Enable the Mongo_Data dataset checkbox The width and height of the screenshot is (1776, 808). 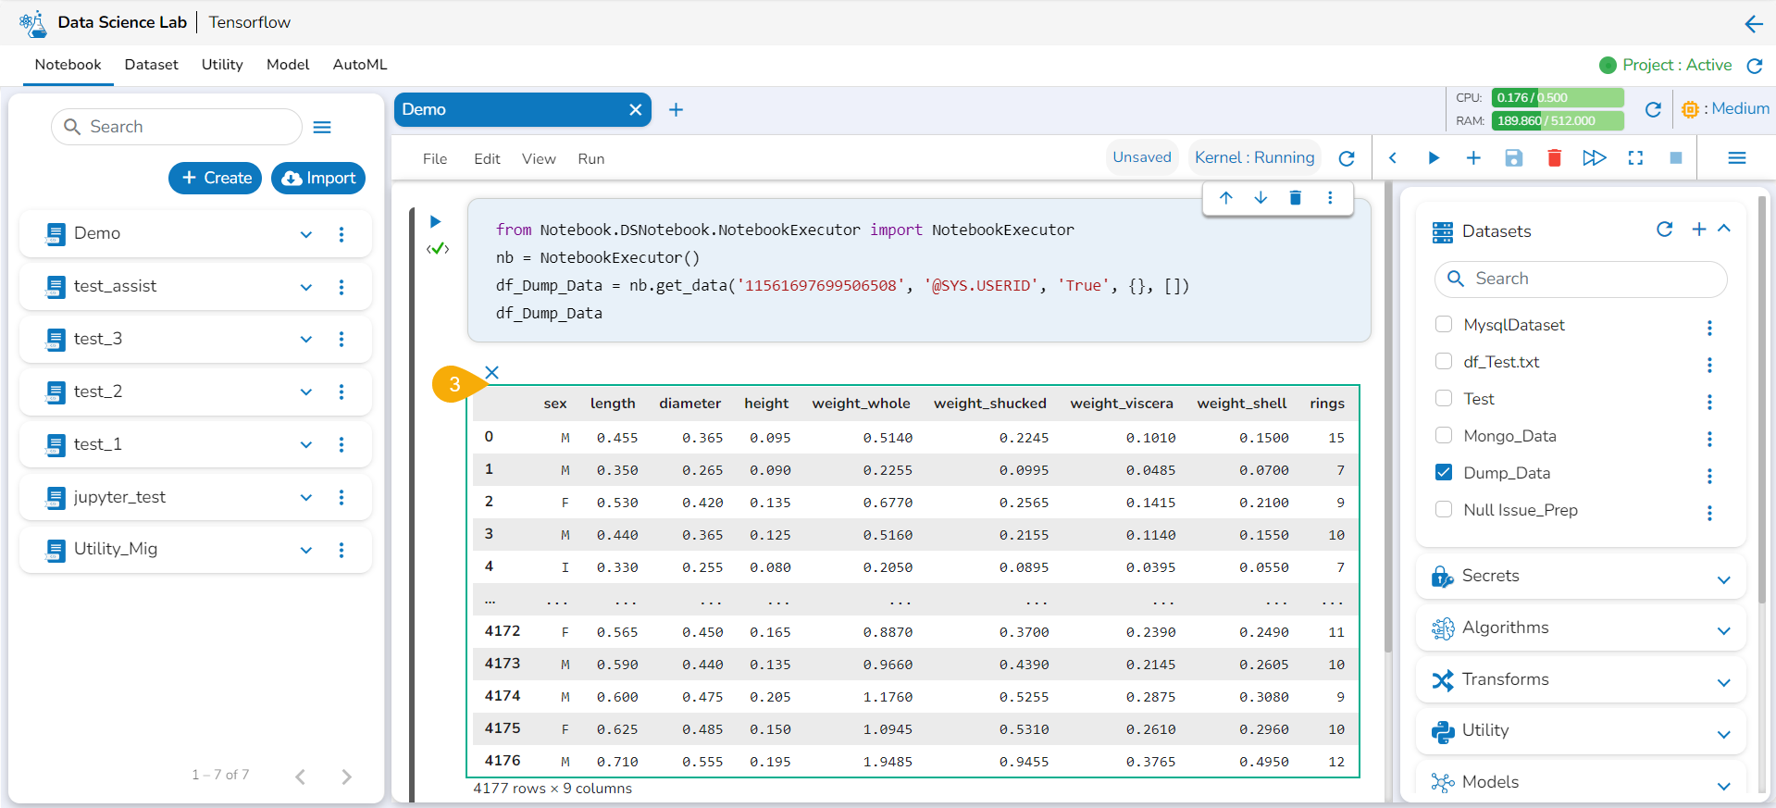pos(1444,435)
